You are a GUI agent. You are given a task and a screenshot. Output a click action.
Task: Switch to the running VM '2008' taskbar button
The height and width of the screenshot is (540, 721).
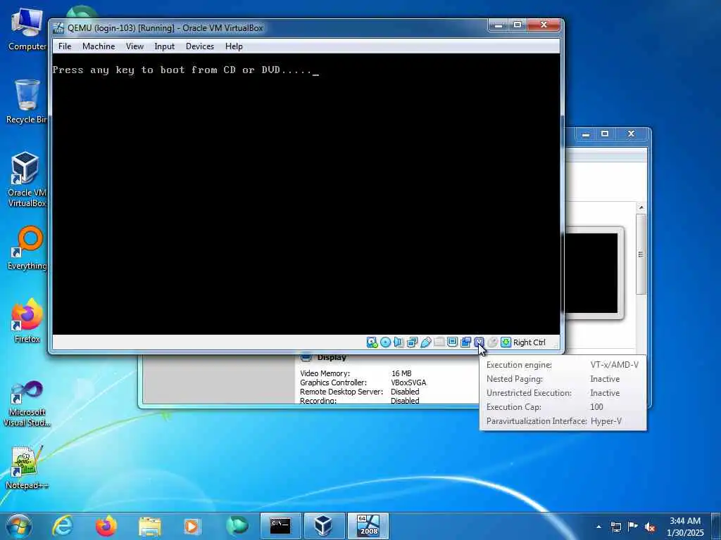click(x=368, y=526)
